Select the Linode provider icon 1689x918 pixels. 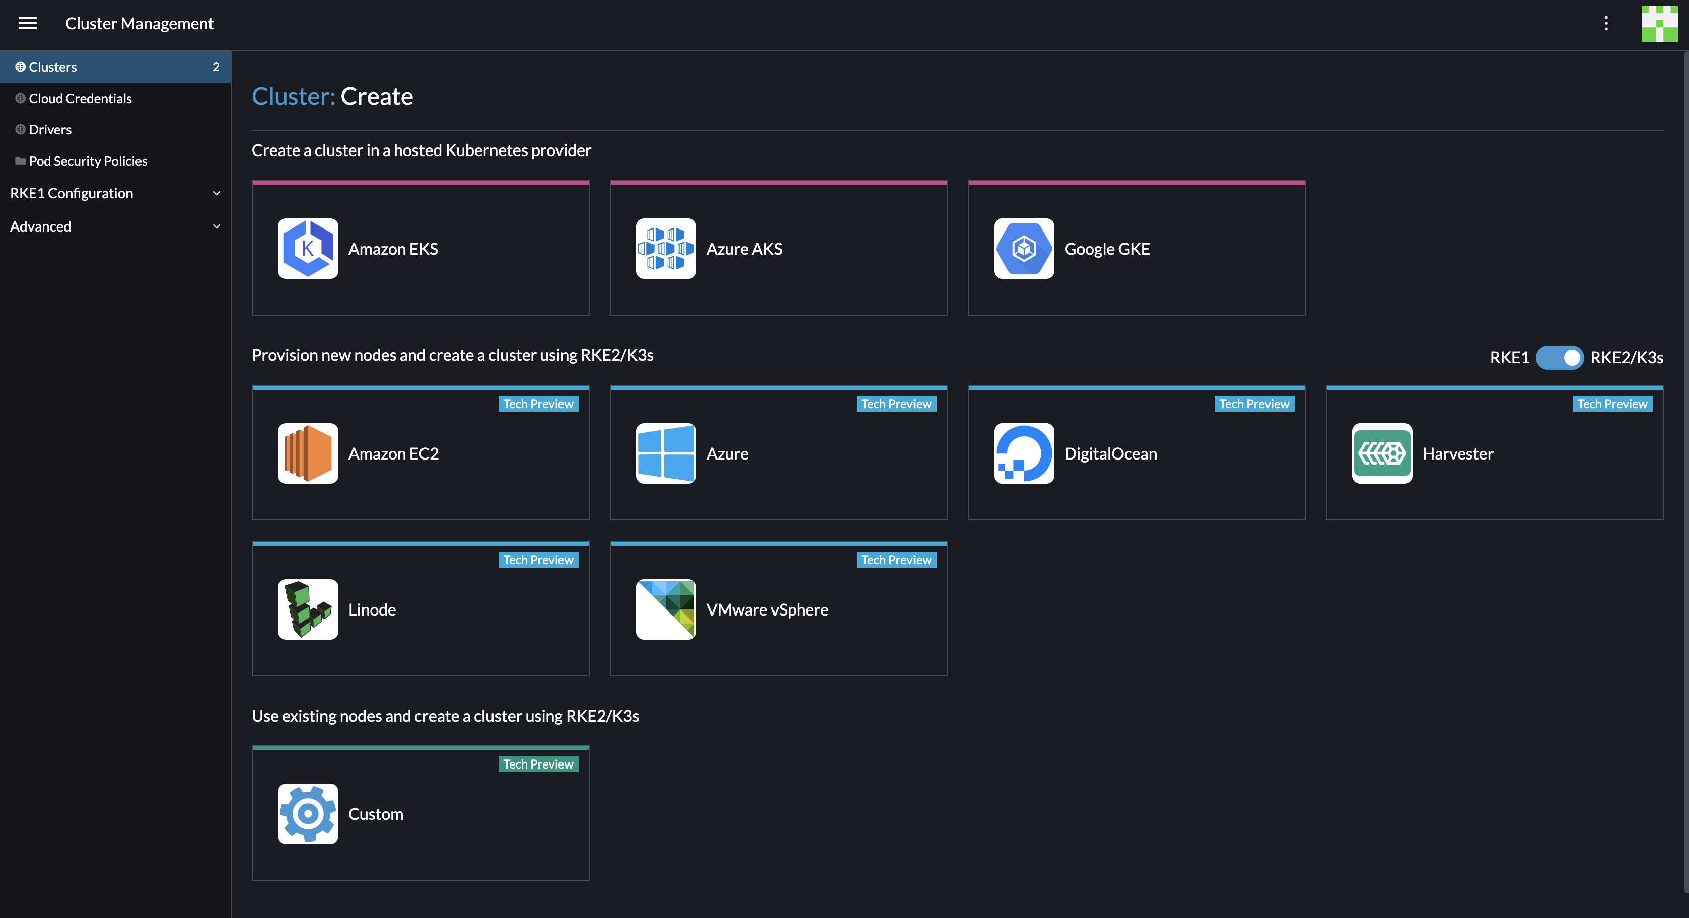[308, 609]
